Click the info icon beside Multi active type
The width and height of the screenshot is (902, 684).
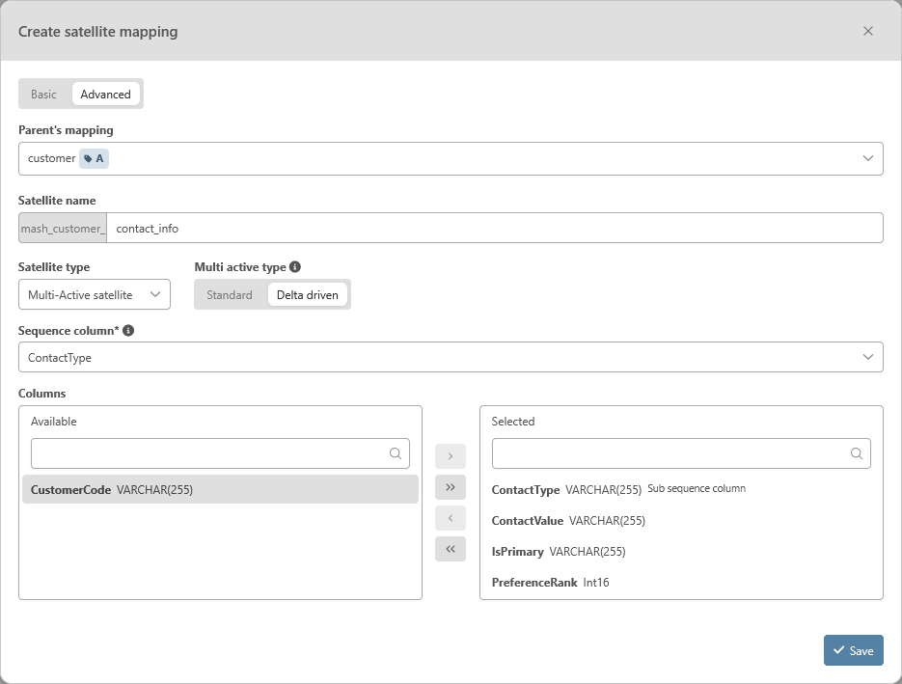(295, 267)
